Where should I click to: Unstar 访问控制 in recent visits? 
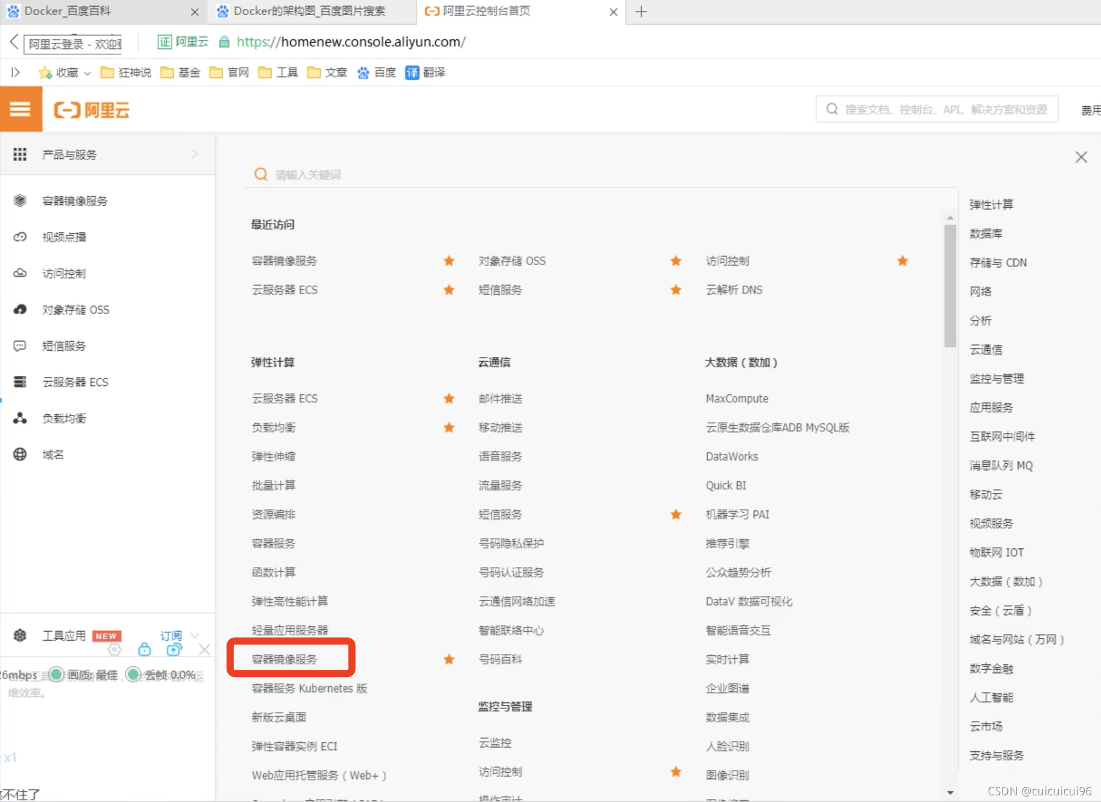pyautogui.click(x=903, y=261)
